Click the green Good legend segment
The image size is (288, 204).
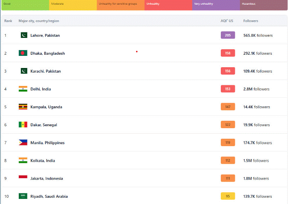coord(25,5)
